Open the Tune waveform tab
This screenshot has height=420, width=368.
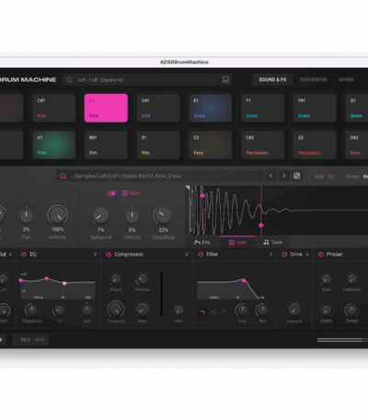tap(272, 243)
